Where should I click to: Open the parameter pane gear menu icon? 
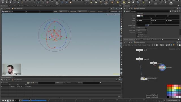pyautogui.click(x=171, y=11)
